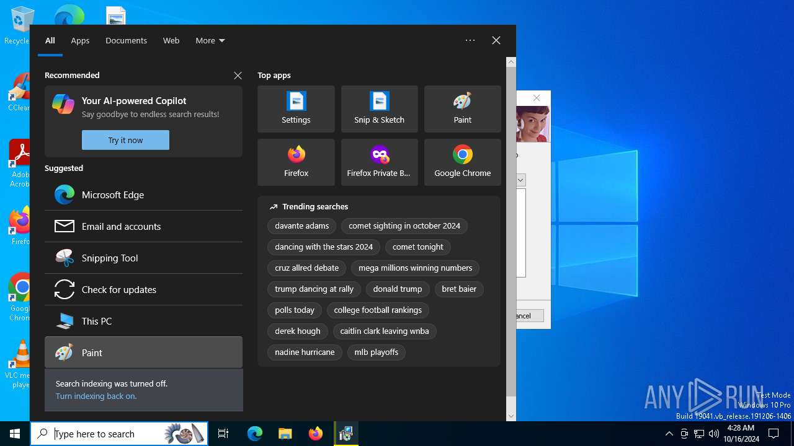Open search panel options ellipsis
The image size is (794, 446).
(470, 40)
